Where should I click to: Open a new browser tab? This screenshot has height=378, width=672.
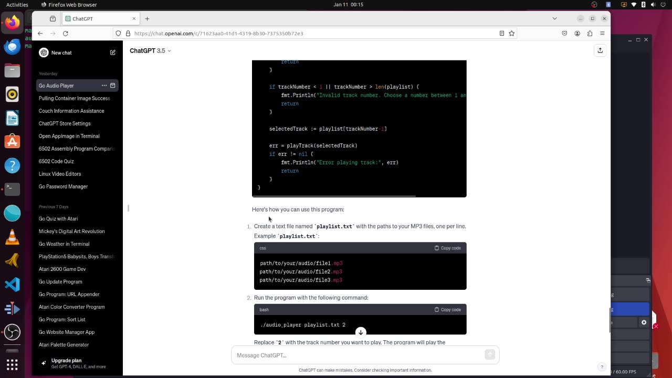147,18
